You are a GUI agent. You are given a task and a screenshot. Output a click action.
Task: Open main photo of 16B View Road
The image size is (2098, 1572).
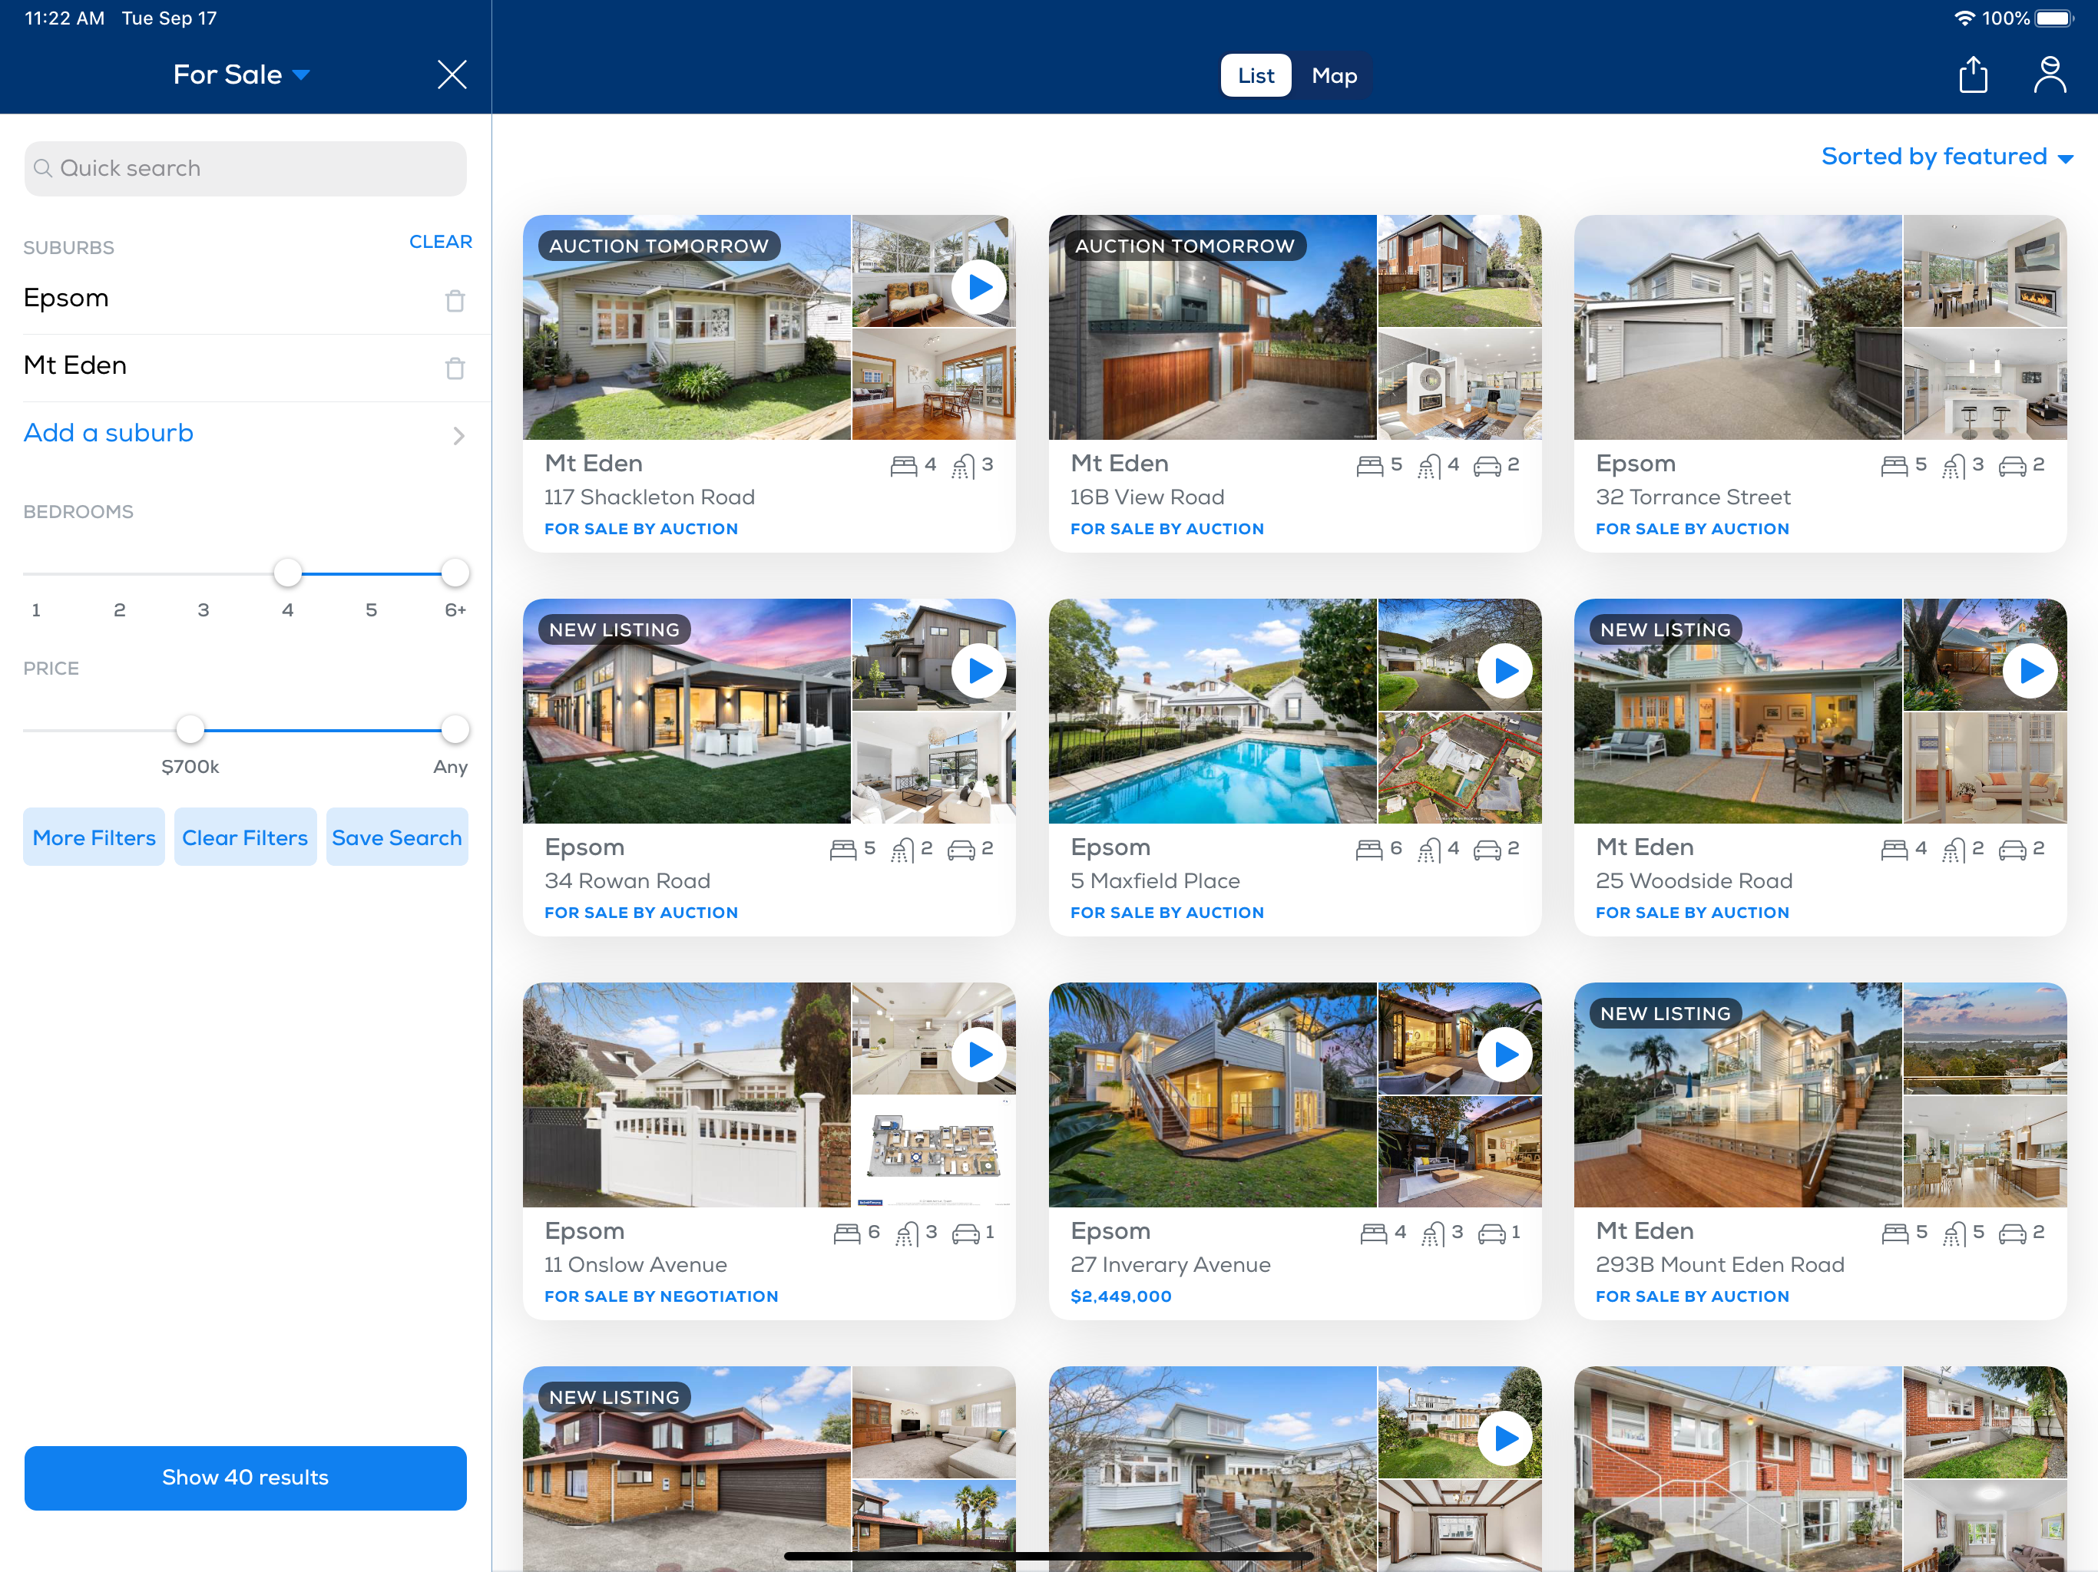(x=1212, y=328)
